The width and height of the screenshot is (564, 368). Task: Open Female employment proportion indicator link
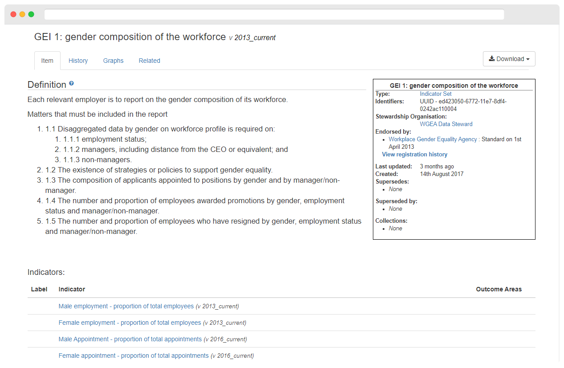(130, 323)
